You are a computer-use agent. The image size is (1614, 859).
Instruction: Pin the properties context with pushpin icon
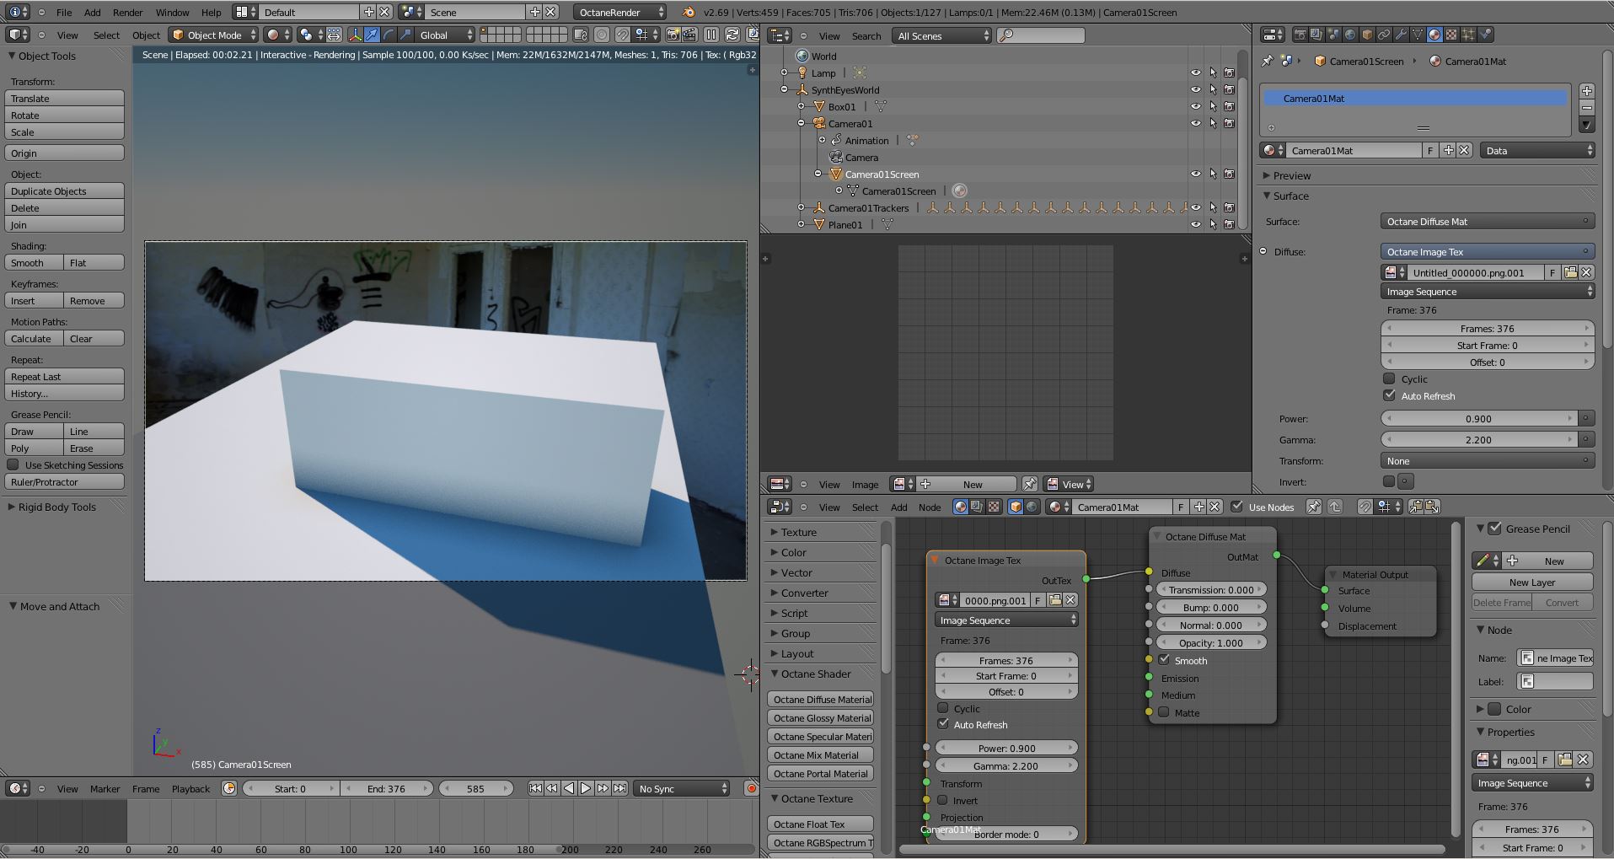coord(1267,61)
